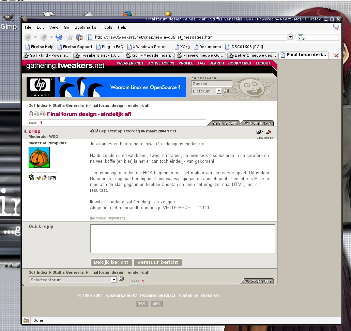Click the quote icon with the red arrow

tap(269, 132)
